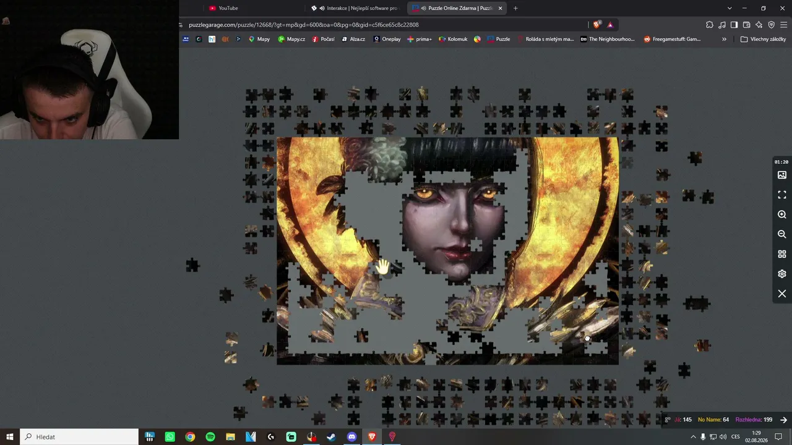Viewport: 792px width, 445px height.
Task: Open the Windows Start menu
Action: [10, 437]
